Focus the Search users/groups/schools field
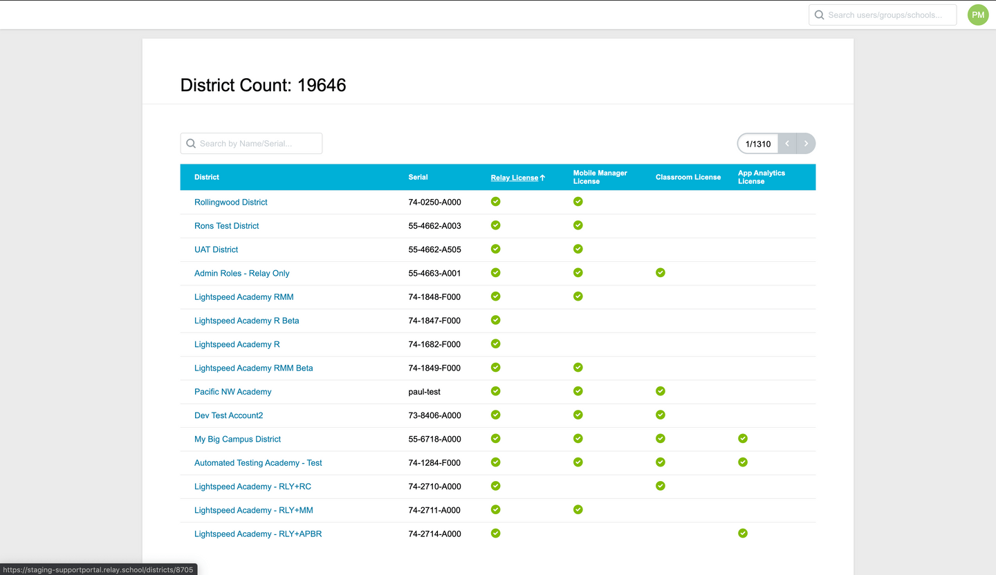The height and width of the screenshot is (575, 996). [x=883, y=15]
